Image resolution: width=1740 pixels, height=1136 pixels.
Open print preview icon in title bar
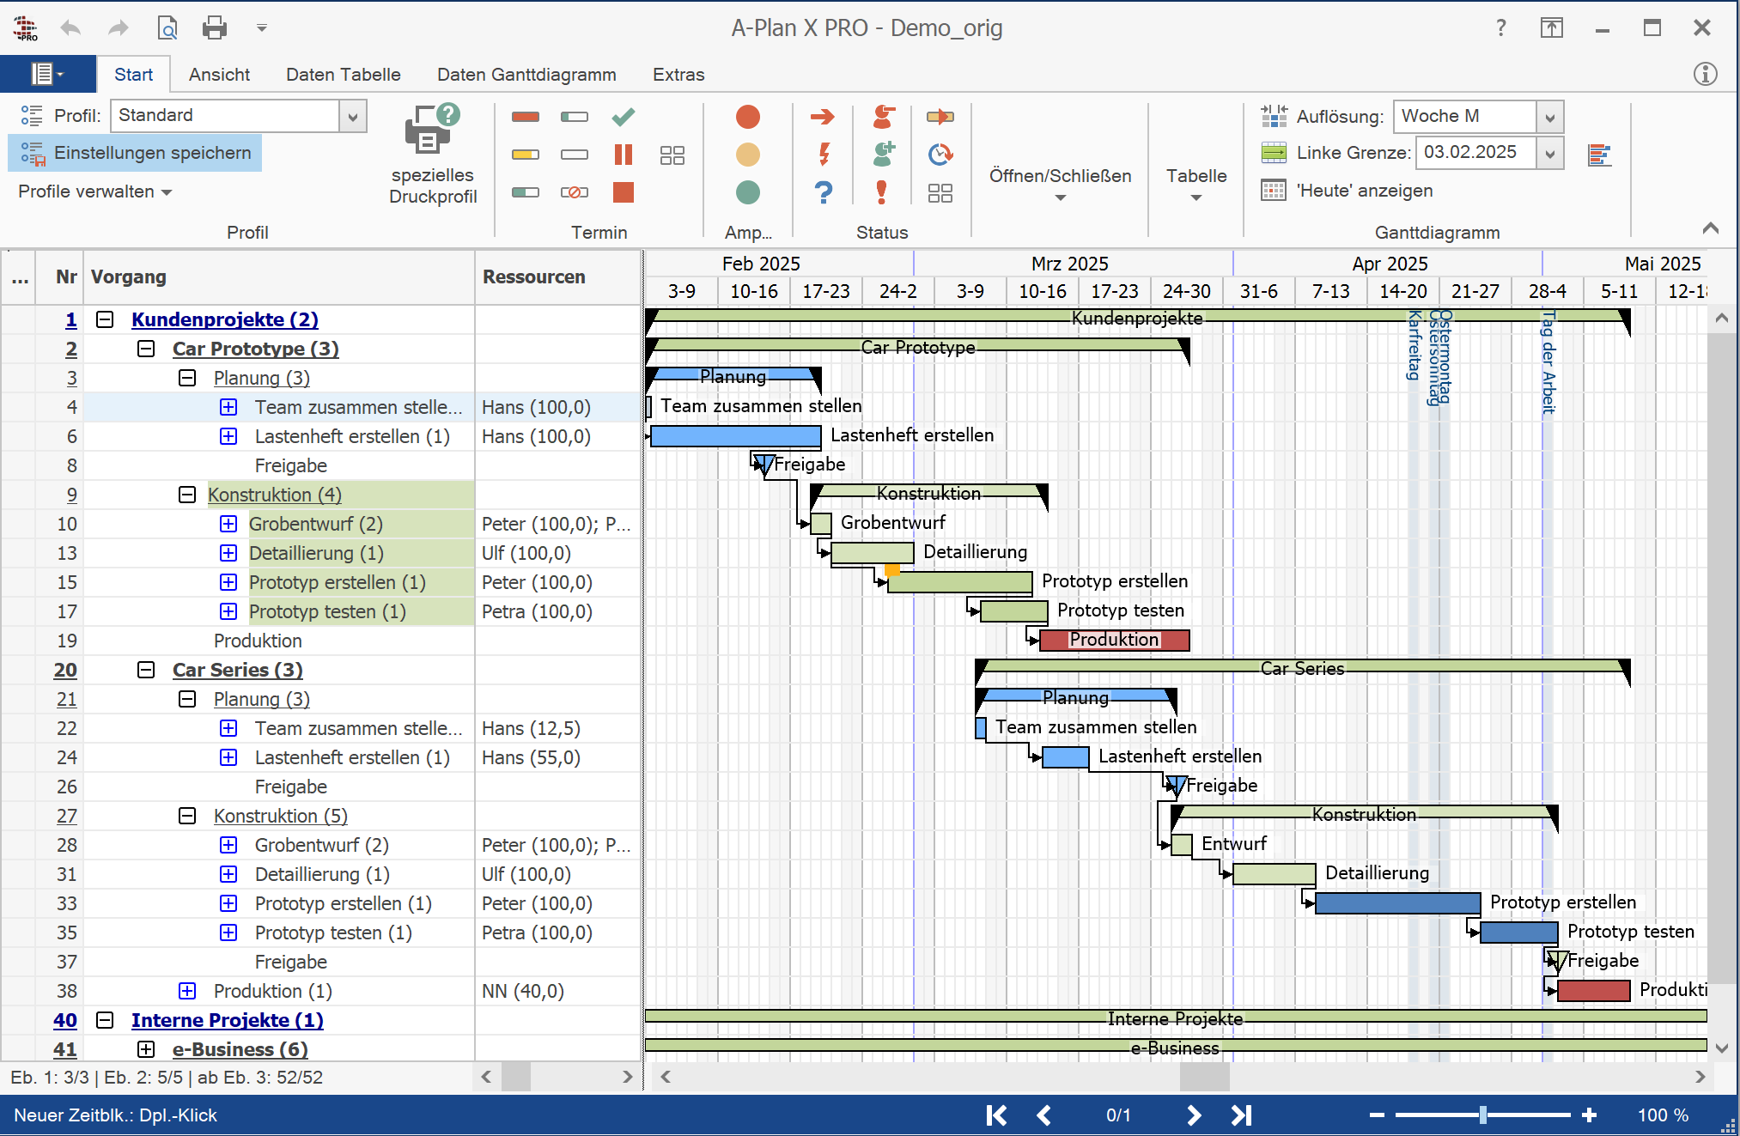(167, 28)
